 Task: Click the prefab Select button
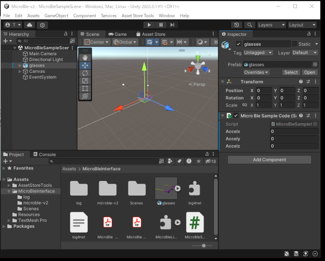coord(291,72)
